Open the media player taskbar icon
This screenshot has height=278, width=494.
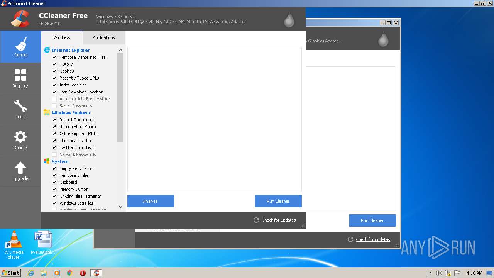[57, 273]
